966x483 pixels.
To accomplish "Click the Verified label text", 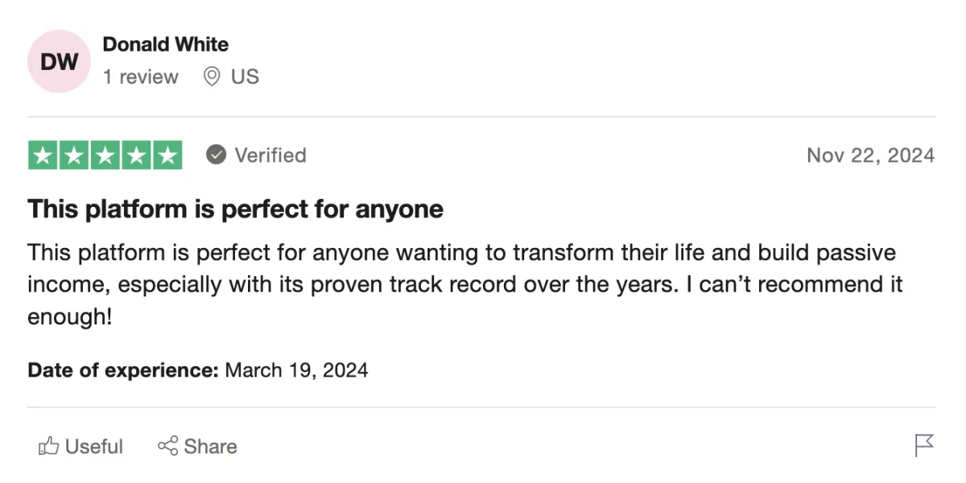I will [x=270, y=155].
